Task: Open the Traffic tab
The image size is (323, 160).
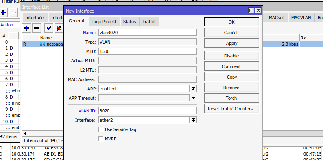Action: [x=149, y=22]
